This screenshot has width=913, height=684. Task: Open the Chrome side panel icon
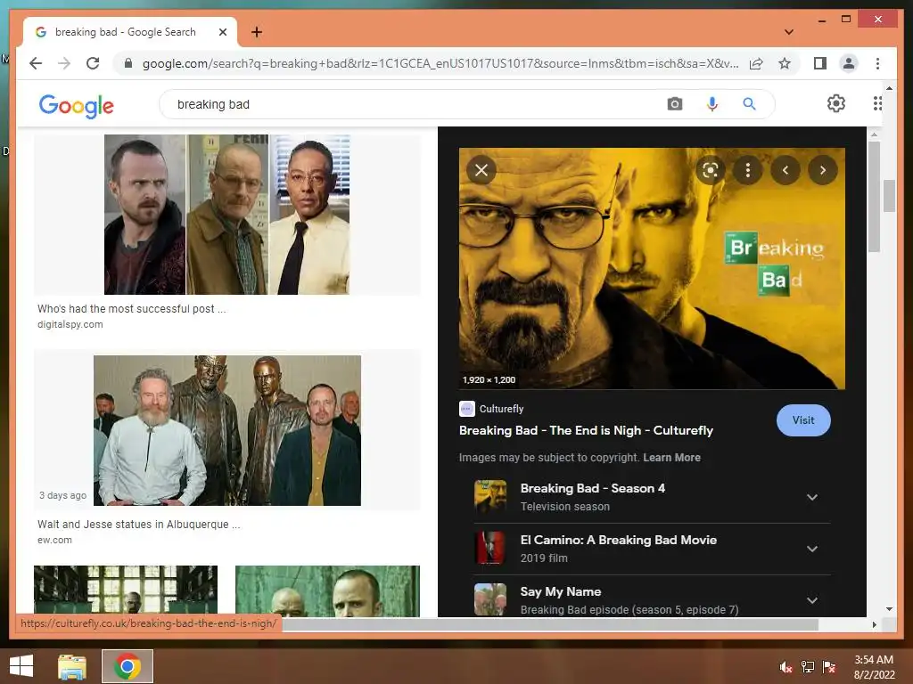click(820, 63)
